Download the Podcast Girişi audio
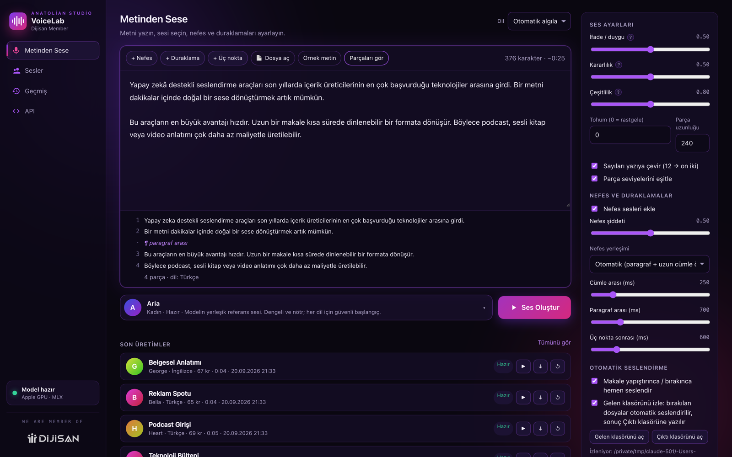This screenshot has height=457, width=732. 540,429
